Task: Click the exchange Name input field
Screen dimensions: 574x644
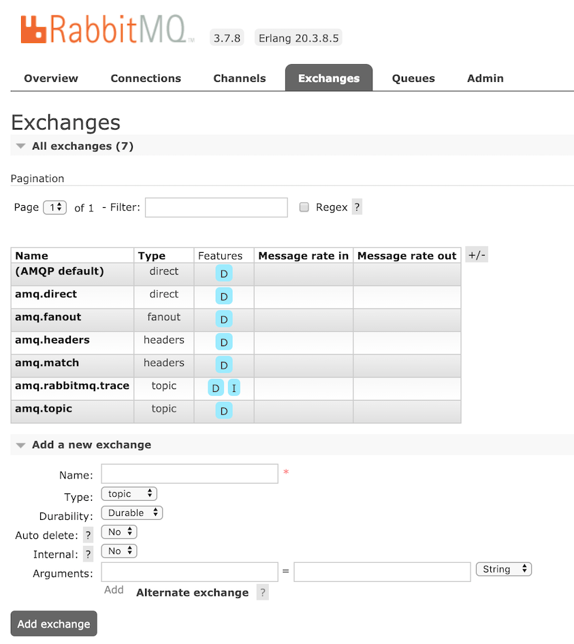Action: (x=189, y=474)
